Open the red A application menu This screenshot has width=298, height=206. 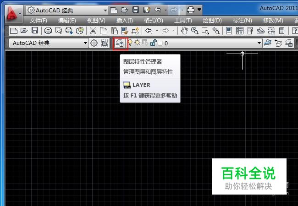click(x=14, y=13)
